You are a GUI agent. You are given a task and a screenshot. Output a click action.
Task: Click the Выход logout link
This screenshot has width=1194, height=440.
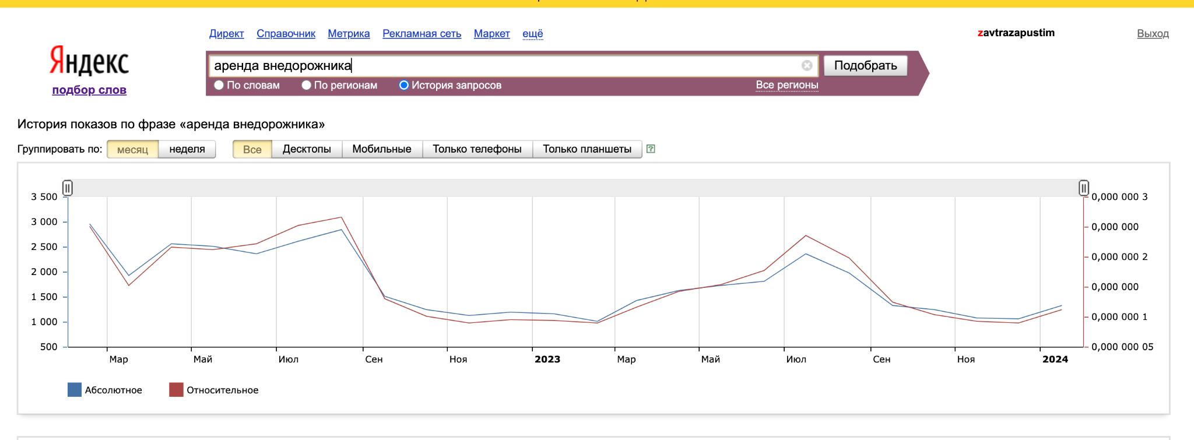pyautogui.click(x=1153, y=34)
